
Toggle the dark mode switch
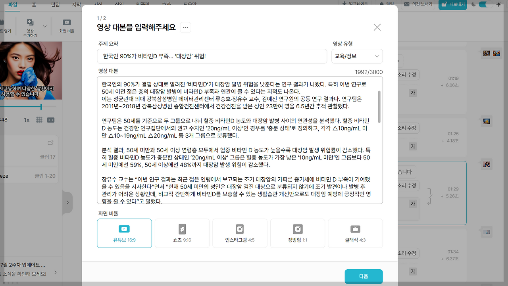(485, 3)
